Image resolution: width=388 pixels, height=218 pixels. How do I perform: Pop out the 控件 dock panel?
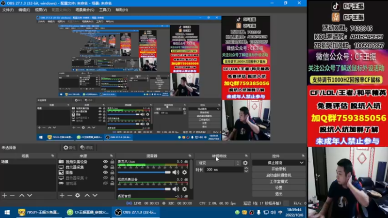pyautogui.click(x=303, y=156)
